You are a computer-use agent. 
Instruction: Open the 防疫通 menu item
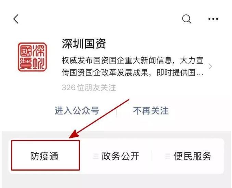(44, 156)
